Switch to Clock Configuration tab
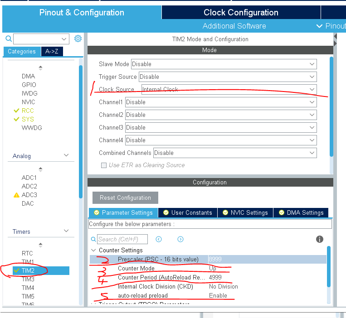Screen dimensions: 346x318 241,12
